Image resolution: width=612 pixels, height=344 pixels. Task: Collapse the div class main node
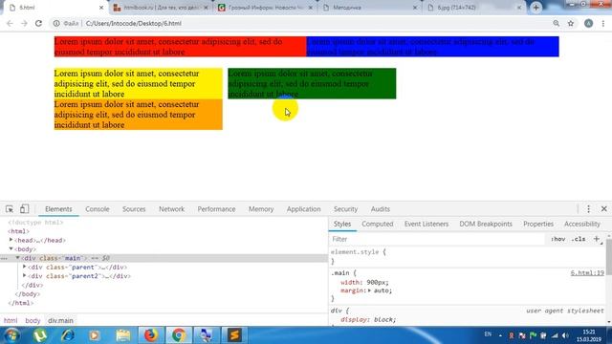tap(17, 258)
